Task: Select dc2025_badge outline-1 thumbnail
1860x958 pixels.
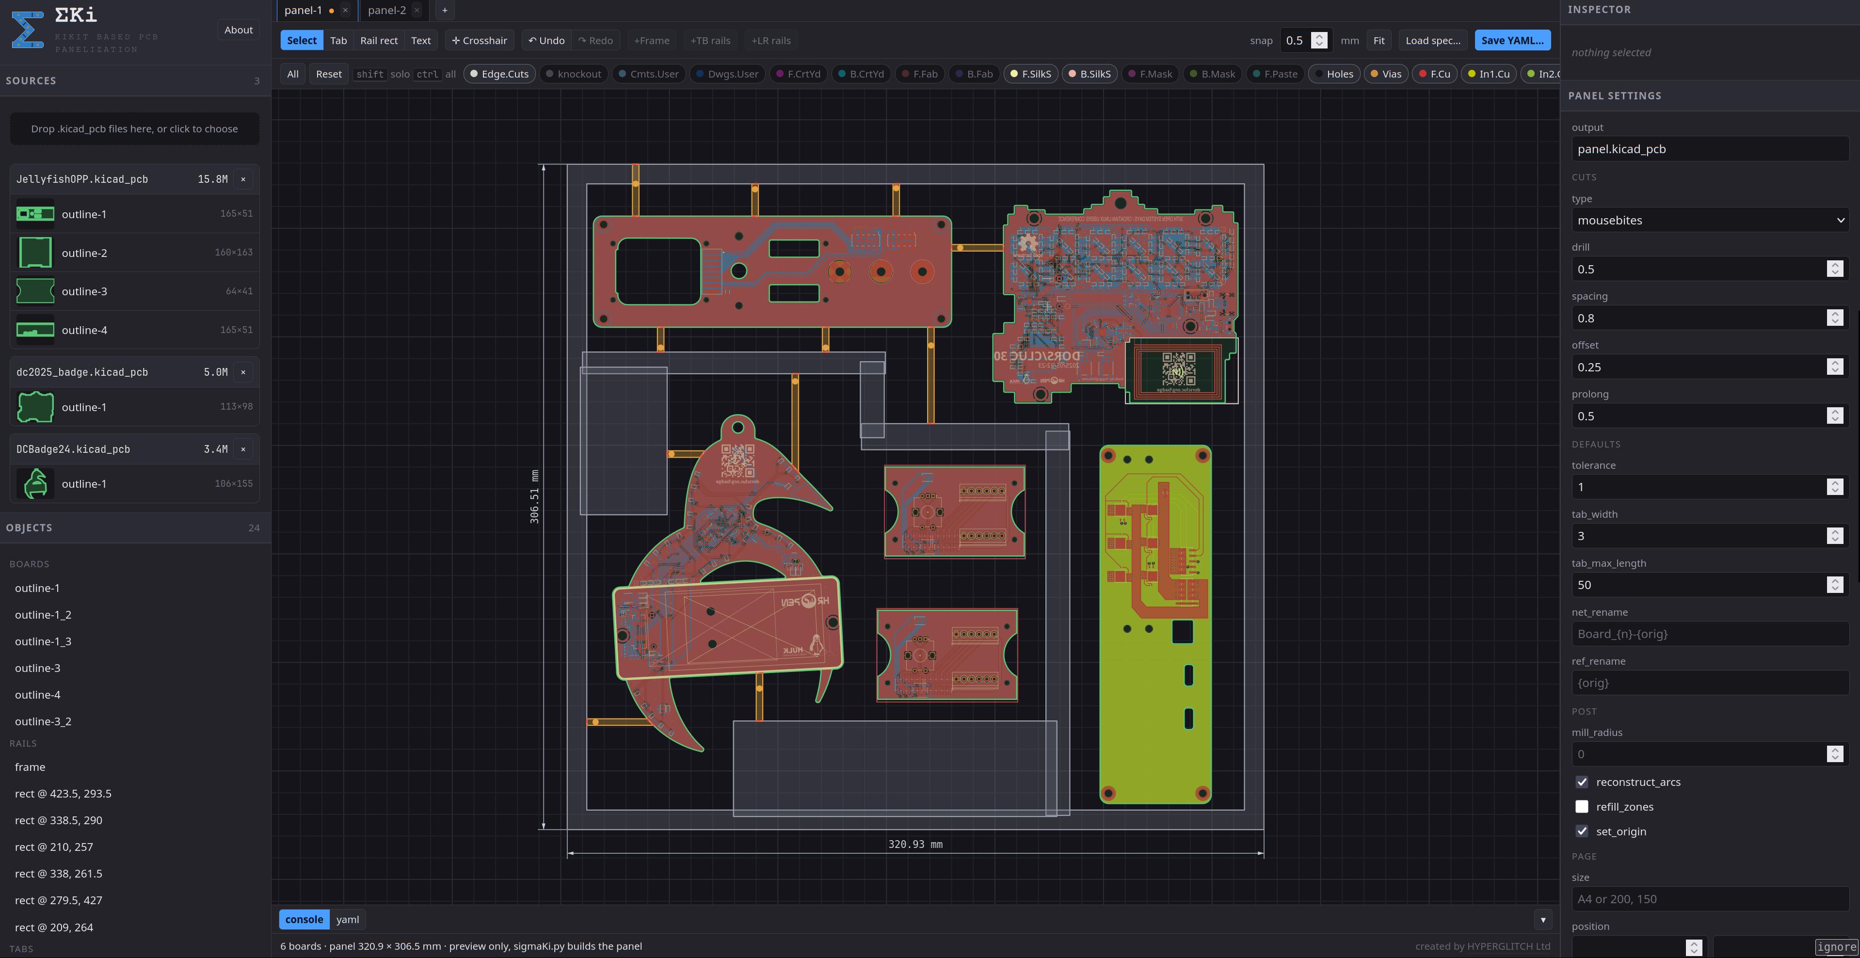Action: point(34,407)
